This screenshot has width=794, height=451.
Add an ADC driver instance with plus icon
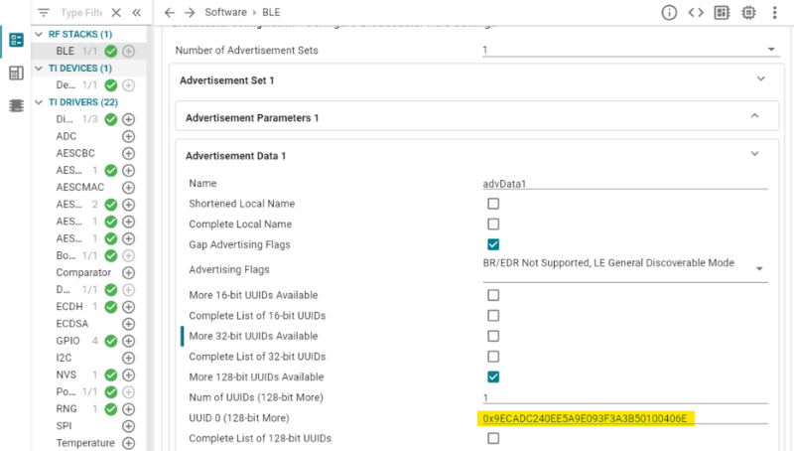pos(128,136)
